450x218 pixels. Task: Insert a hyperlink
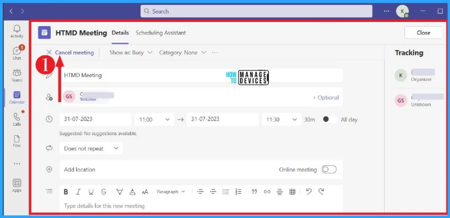(x=267, y=192)
